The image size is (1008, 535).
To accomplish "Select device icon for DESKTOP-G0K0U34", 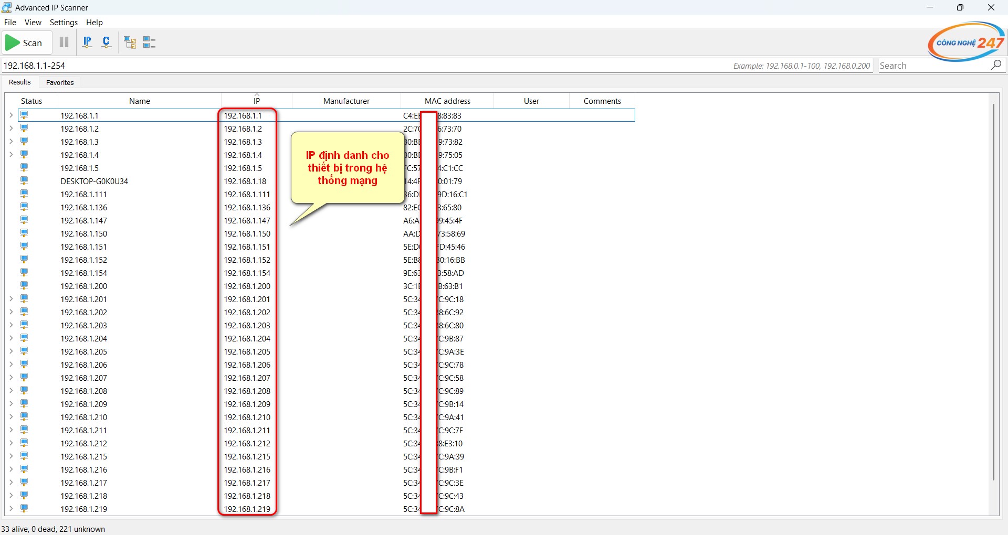I will (x=24, y=180).
